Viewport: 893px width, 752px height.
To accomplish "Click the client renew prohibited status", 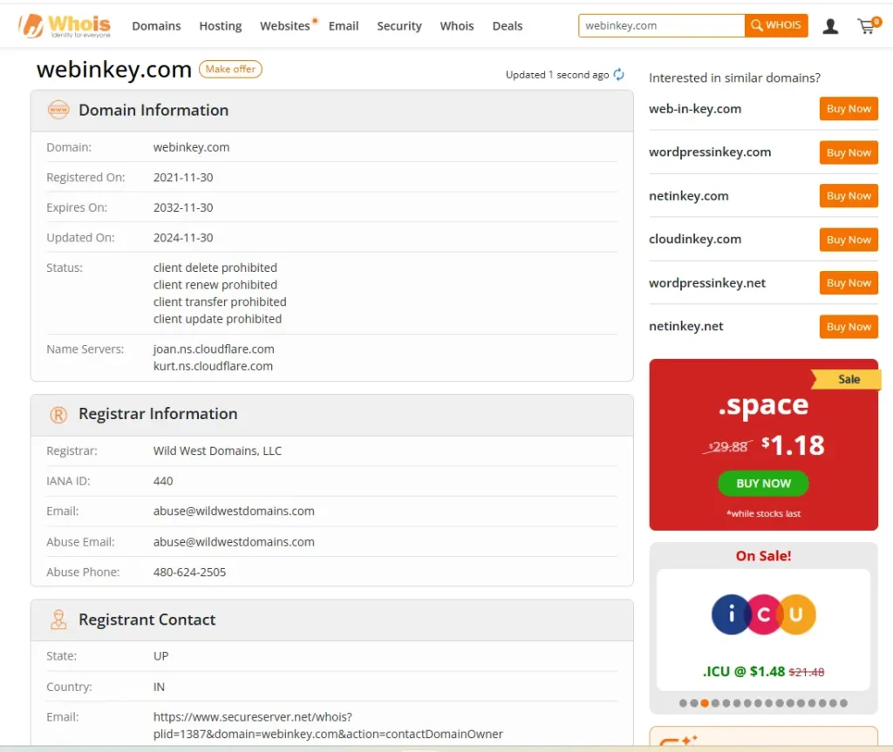I will pyautogui.click(x=215, y=285).
